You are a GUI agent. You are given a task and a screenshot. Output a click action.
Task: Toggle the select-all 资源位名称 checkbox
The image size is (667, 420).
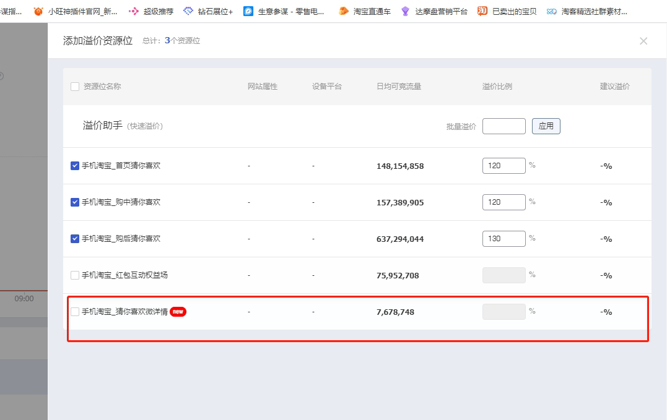pos(75,87)
